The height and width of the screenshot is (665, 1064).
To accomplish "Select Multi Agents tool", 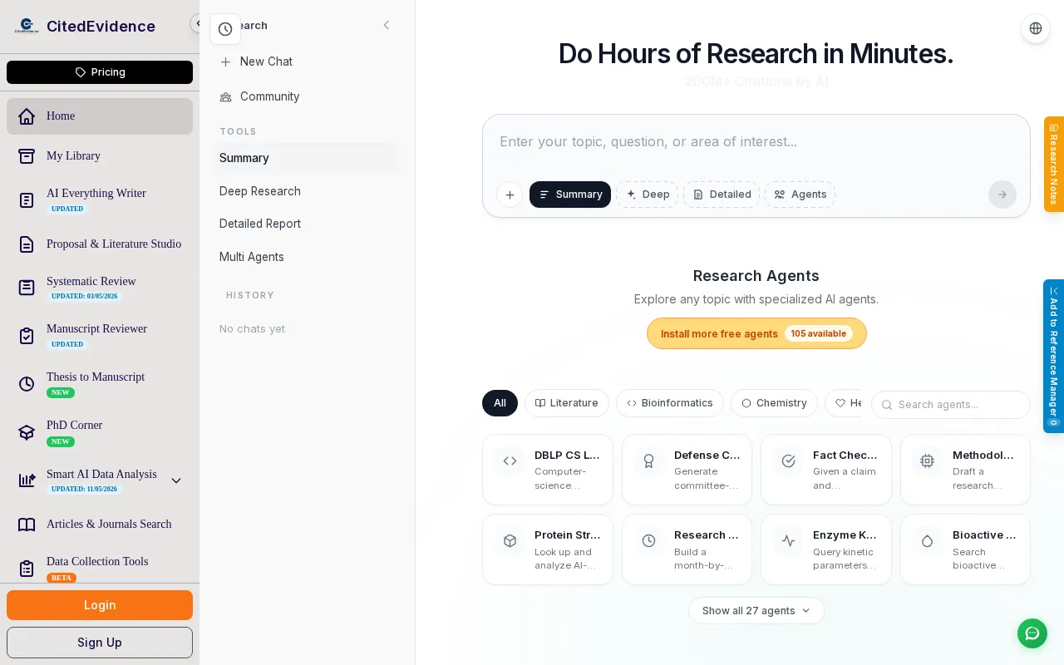I will click(x=306, y=257).
